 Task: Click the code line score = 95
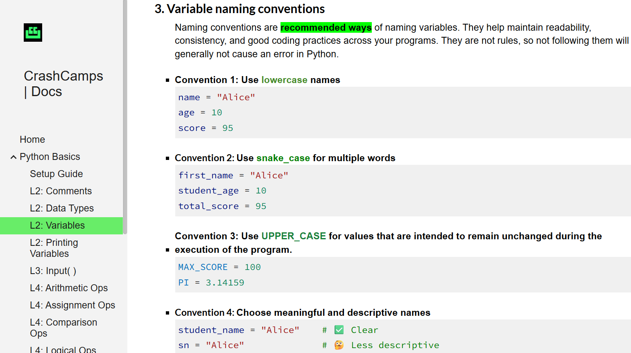coord(206,128)
